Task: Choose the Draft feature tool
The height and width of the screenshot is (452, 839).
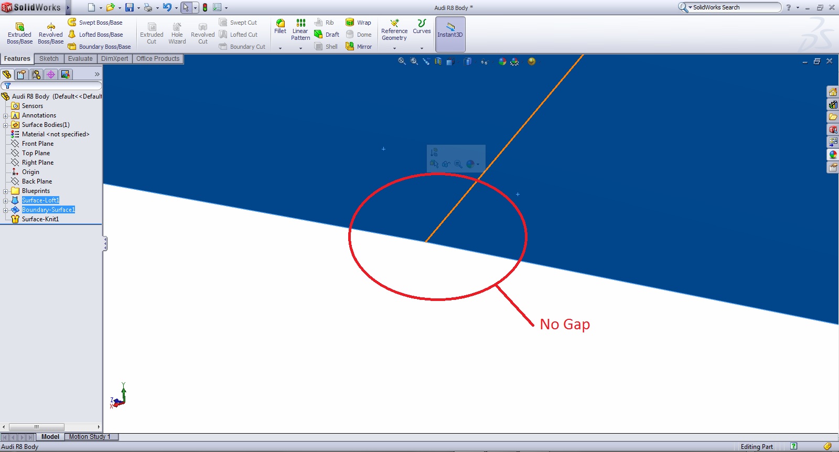Action: click(318, 35)
